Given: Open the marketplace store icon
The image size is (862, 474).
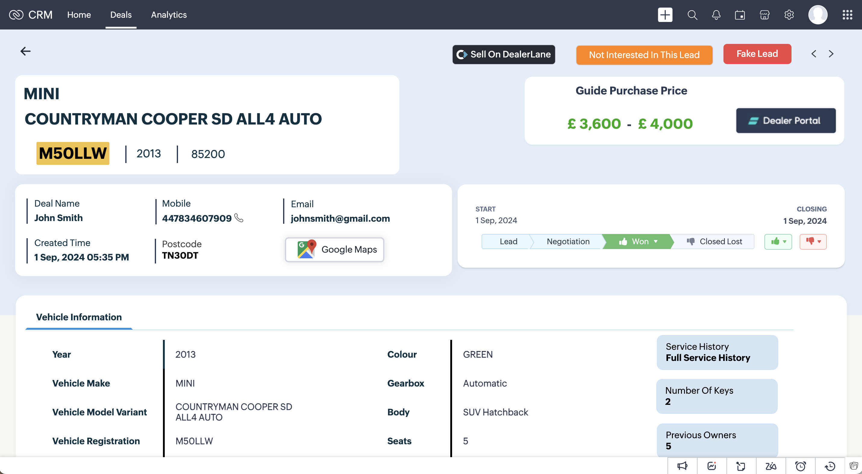Looking at the screenshot, I should pos(765,15).
